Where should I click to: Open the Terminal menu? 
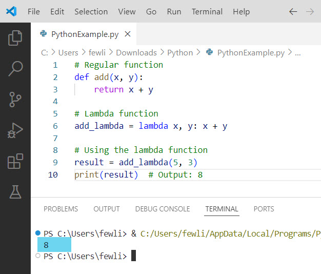point(207,12)
